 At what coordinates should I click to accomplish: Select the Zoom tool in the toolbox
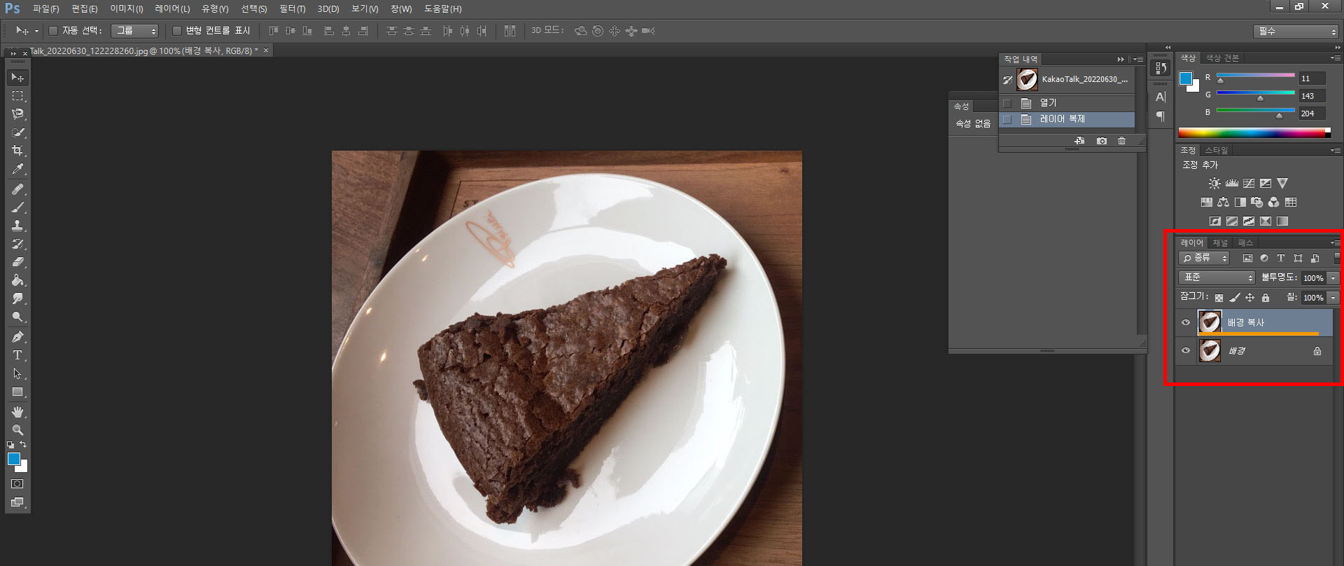click(x=17, y=430)
